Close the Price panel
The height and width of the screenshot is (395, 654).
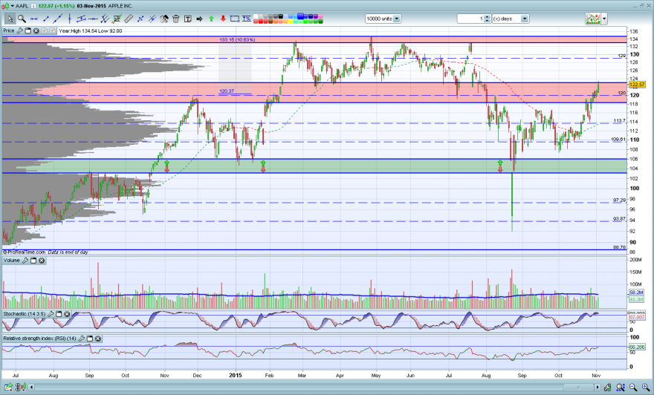[36, 30]
